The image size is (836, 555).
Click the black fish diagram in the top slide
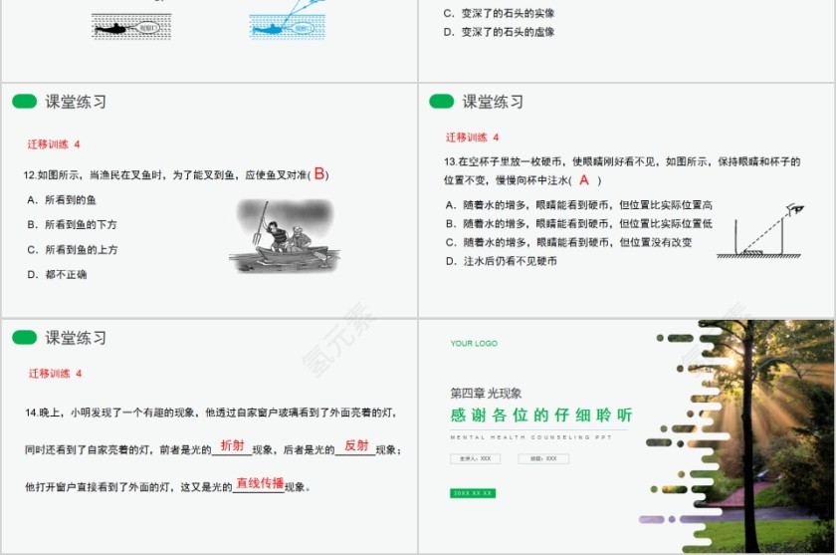click(131, 26)
